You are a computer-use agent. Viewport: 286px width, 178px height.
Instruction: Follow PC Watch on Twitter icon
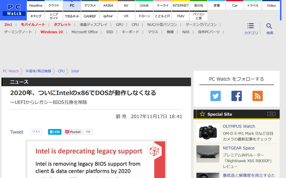215,96
